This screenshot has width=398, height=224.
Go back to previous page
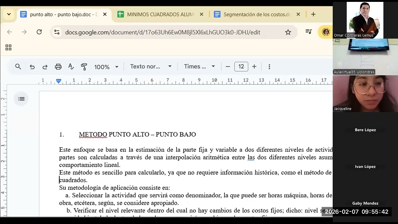tap(9, 32)
